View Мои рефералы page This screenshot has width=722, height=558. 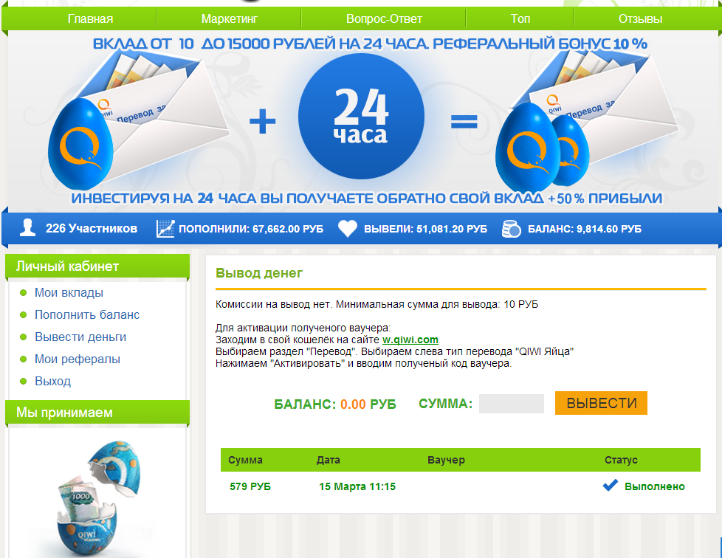pyautogui.click(x=78, y=359)
